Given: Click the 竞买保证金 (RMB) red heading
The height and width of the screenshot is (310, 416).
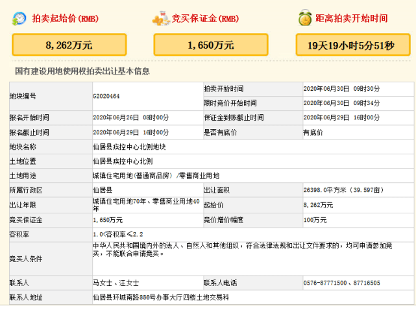Looking at the screenshot, I should pos(206,18).
